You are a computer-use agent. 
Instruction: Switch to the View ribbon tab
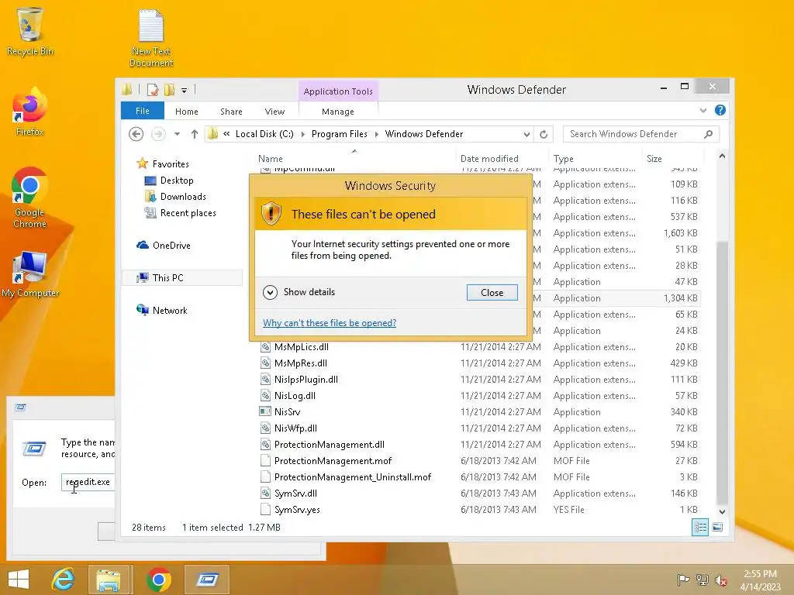tap(274, 112)
